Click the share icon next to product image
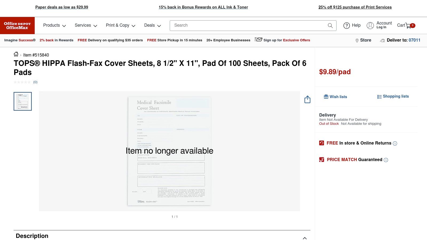Image resolution: width=427 pixels, height=240 pixels. [307, 99]
